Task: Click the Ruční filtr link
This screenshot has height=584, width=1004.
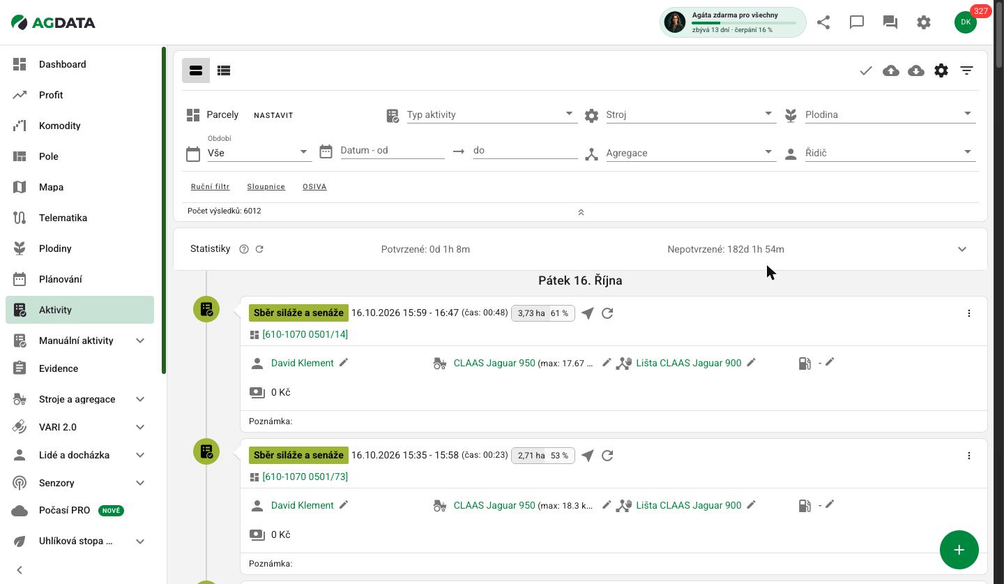Action: click(211, 186)
